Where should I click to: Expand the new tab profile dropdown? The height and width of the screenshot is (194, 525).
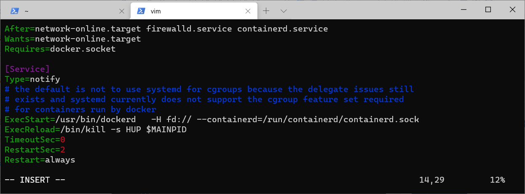(284, 11)
